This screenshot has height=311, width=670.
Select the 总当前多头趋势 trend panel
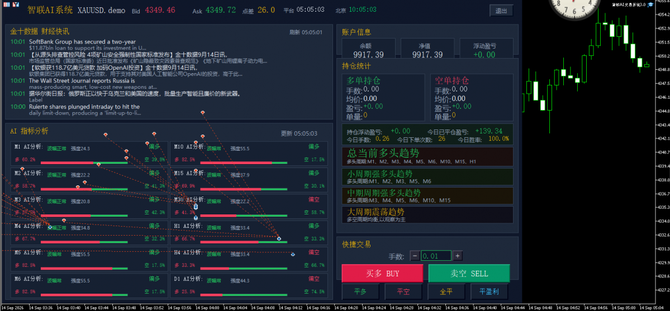pos(427,156)
